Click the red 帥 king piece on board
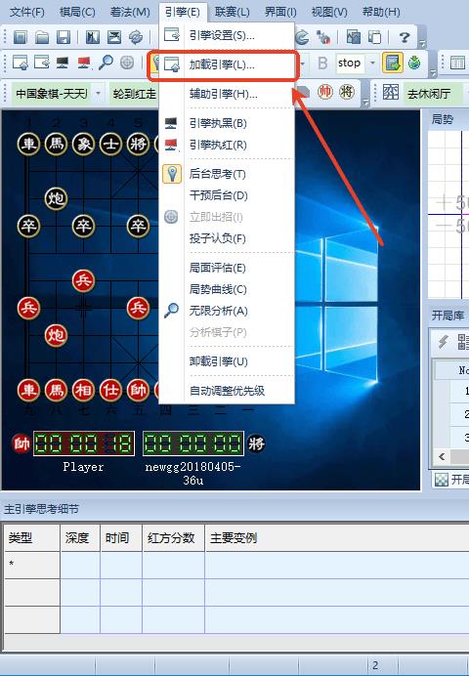 (138, 390)
